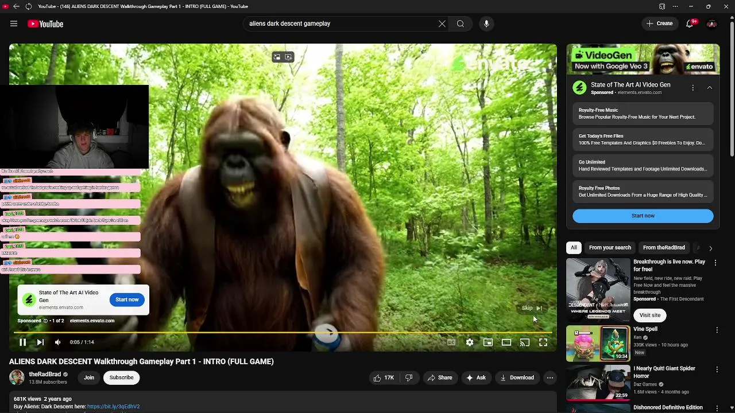
Task: Select the From theRadBrad chip
Action: click(x=664, y=247)
